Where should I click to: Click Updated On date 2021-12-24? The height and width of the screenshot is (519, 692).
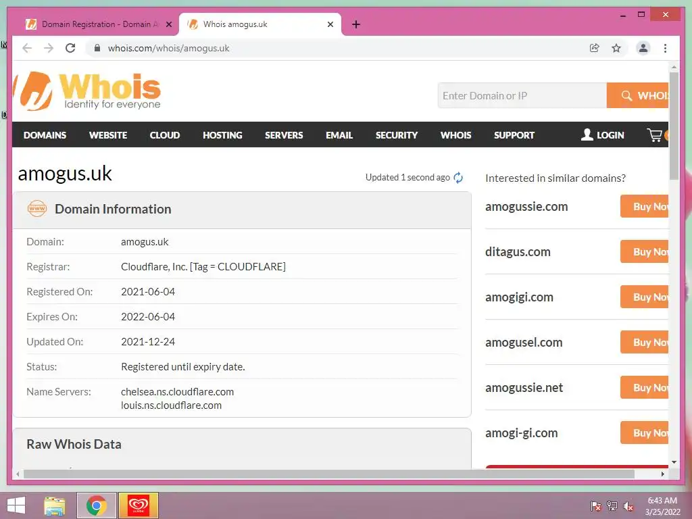click(x=148, y=341)
